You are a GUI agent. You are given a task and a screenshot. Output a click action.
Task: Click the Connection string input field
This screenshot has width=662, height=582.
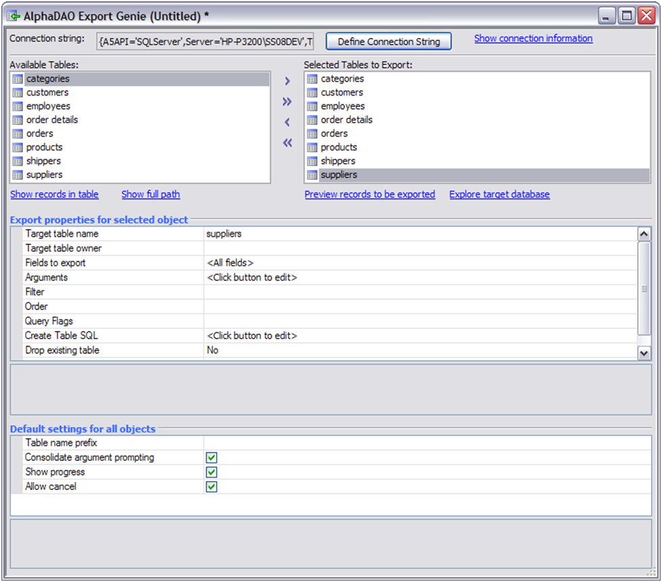(x=205, y=41)
